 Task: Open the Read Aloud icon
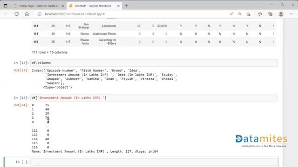tap(231, 14)
